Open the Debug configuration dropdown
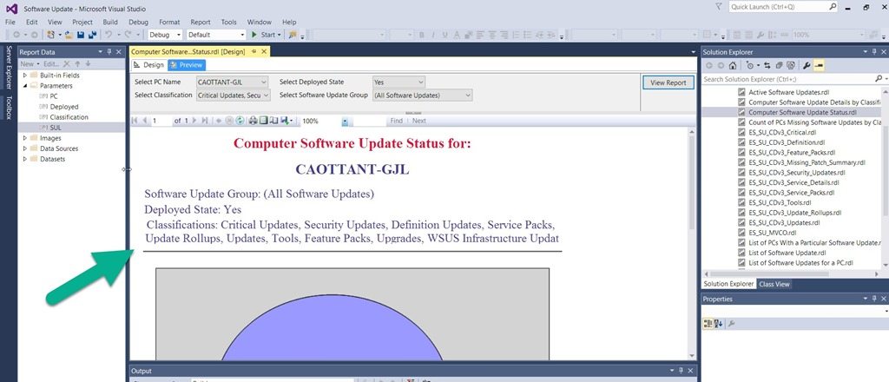This screenshot has height=382, width=889. 179,35
